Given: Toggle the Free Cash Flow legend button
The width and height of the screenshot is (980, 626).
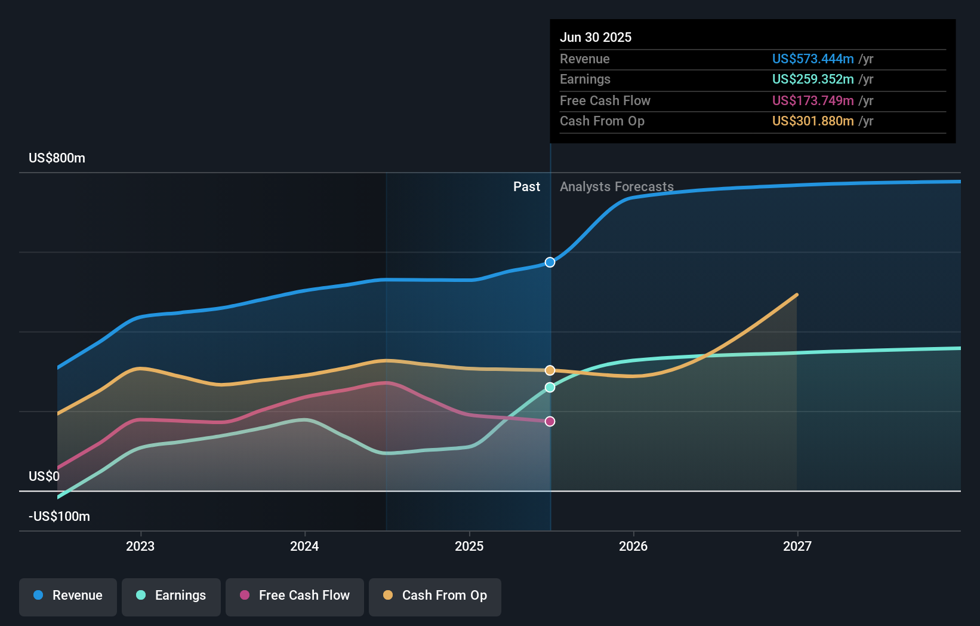Looking at the screenshot, I should pyautogui.click(x=295, y=596).
